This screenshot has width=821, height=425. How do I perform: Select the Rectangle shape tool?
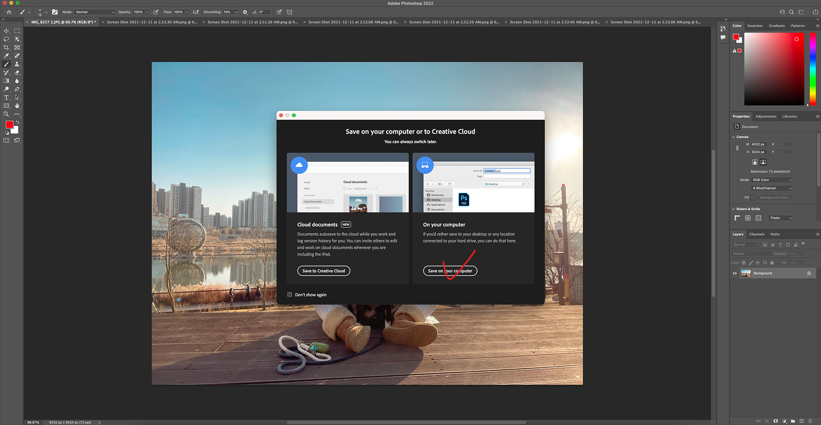[6, 106]
